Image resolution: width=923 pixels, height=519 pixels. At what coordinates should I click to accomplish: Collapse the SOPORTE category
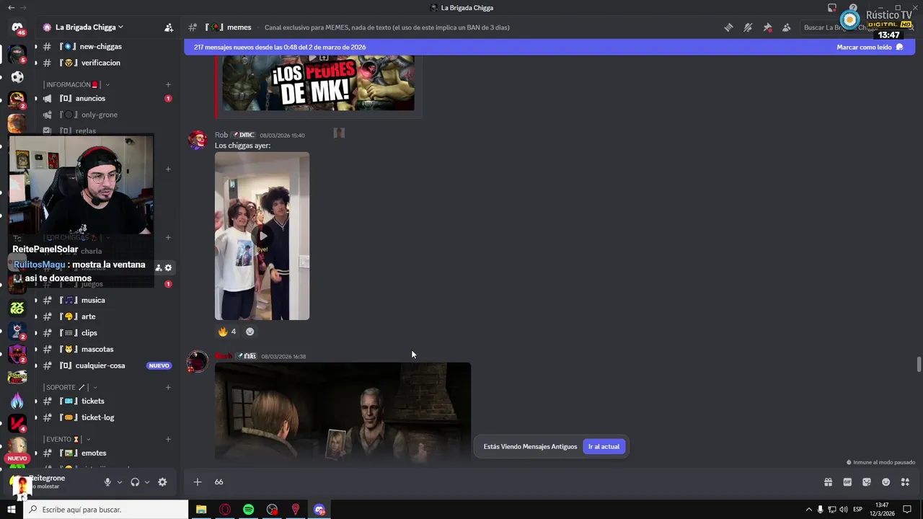(x=71, y=387)
